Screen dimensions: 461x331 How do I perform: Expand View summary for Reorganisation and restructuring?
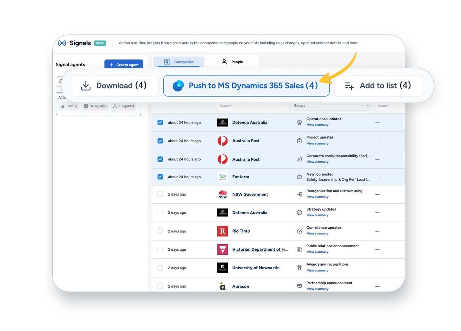pyautogui.click(x=317, y=197)
